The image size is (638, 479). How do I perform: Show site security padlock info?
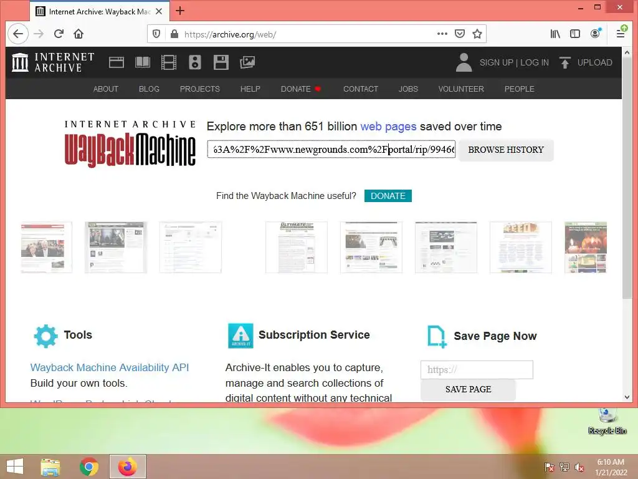coord(174,34)
